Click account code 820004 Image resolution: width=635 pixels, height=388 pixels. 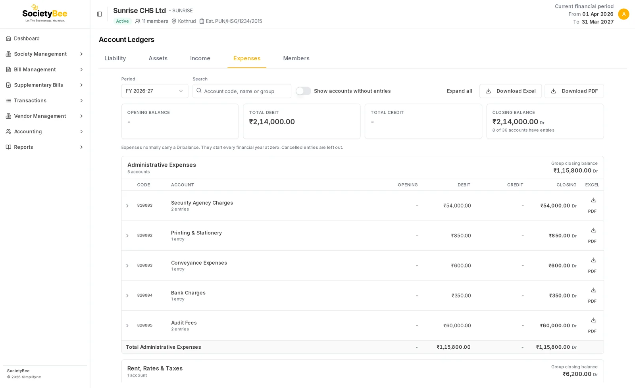tap(145, 296)
